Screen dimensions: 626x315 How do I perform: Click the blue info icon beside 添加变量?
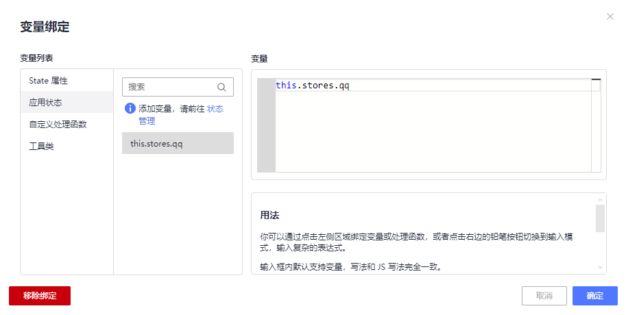130,108
